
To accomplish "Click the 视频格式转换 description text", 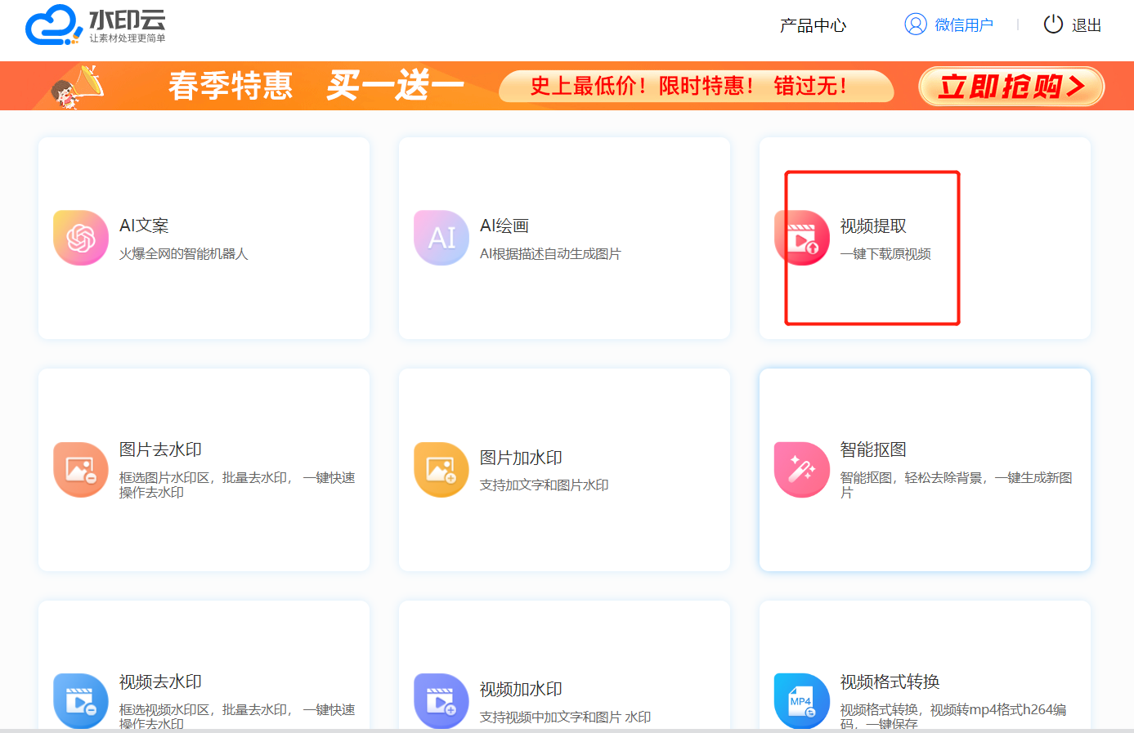I will coord(953,716).
